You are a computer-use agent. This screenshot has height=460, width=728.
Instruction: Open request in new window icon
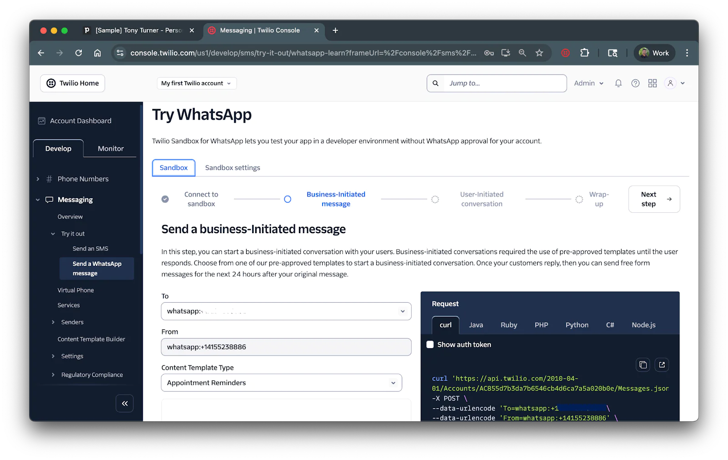pyautogui.click(x=662, y=365)
